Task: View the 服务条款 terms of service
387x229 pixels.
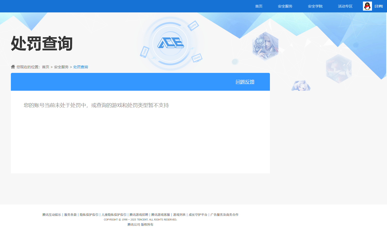Action: [x=70, y=215]
